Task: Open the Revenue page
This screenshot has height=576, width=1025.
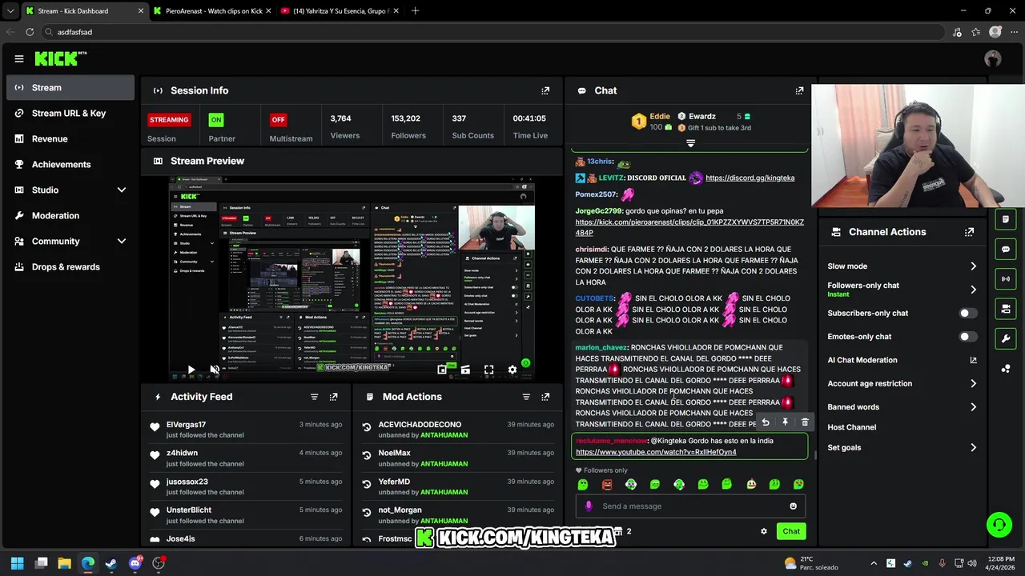Action: (x=70, y=138)
